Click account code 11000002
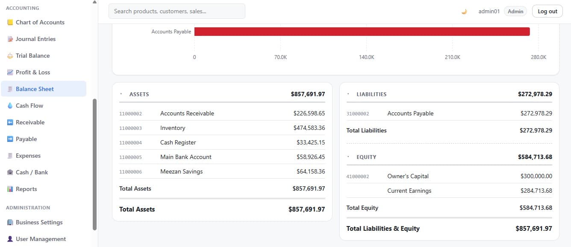The height and width of the screenshot is (247, 571). [130, 114]
